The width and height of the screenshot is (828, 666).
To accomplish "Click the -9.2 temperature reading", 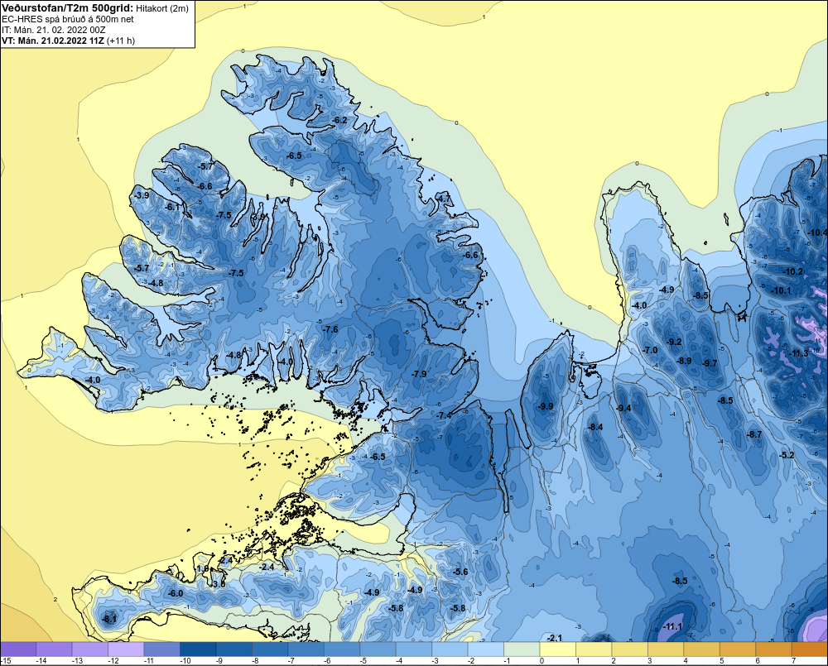I will point(674,342).
